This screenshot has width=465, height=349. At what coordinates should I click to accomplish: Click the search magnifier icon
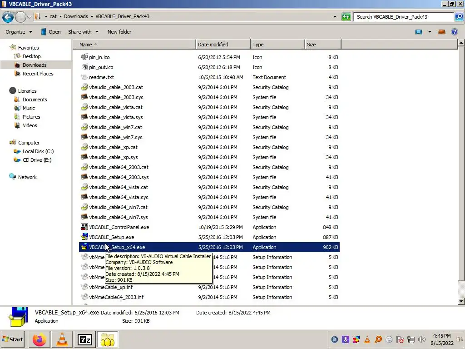point(459,17)
